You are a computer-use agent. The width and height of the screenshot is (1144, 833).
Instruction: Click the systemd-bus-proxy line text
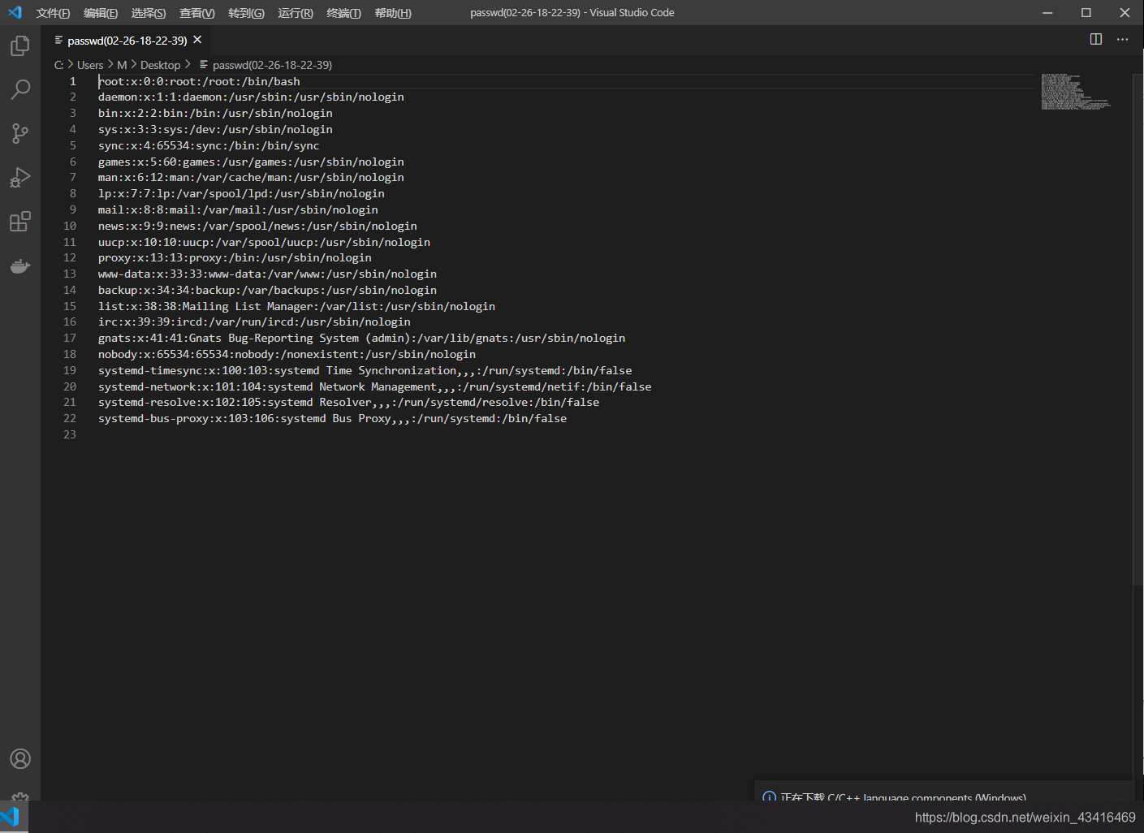point(332,418)
